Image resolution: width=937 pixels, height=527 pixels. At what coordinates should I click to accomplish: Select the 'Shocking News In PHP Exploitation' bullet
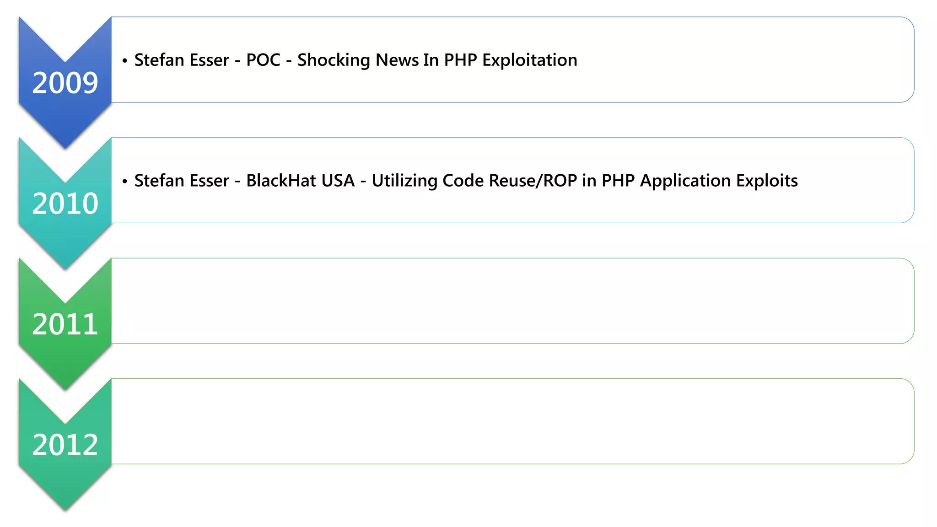(x=350, y=60)
